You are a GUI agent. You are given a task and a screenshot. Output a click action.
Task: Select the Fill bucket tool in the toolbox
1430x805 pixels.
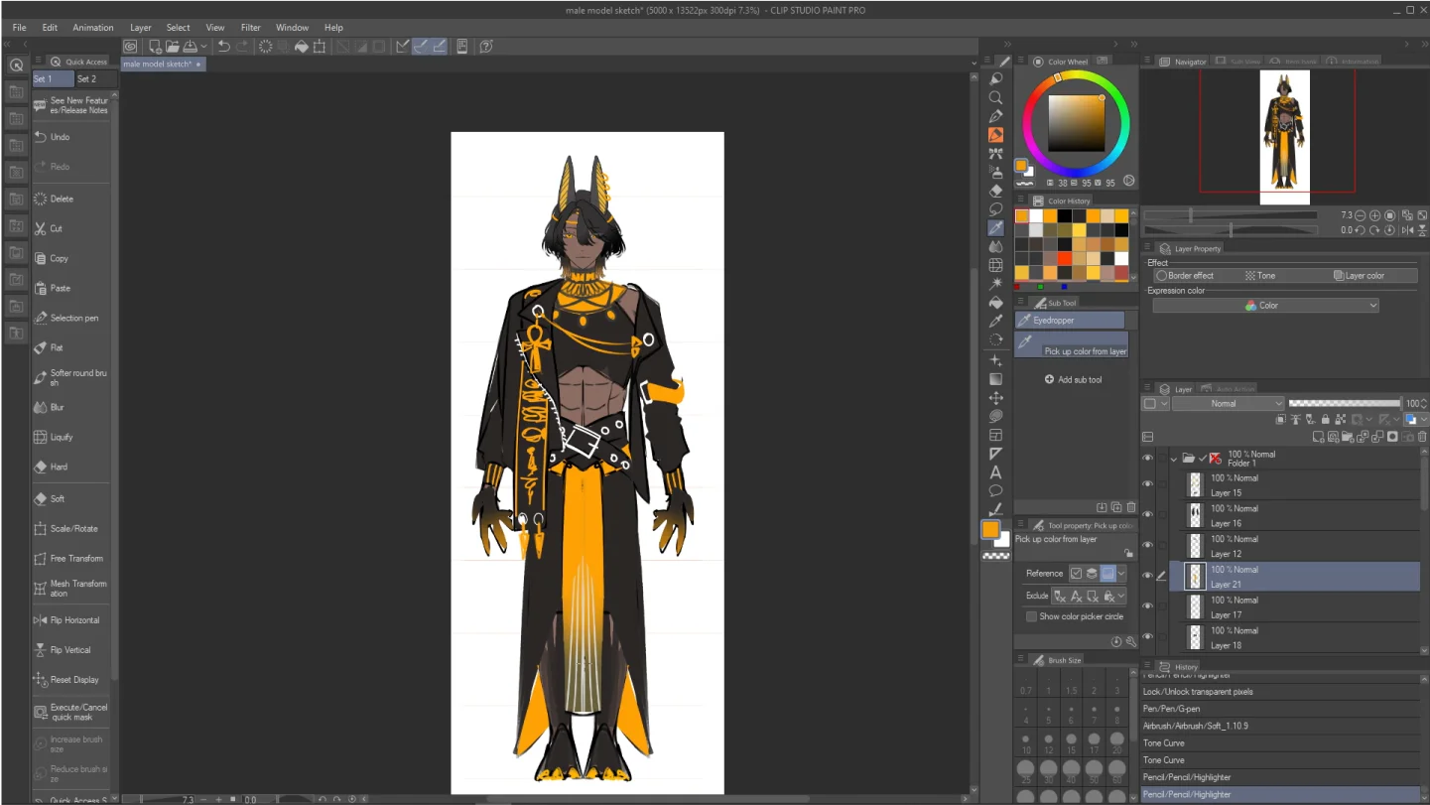995,303
